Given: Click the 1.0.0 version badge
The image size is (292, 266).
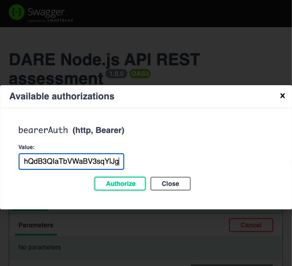Looking at the screenshot, I should tap(117, 74).
